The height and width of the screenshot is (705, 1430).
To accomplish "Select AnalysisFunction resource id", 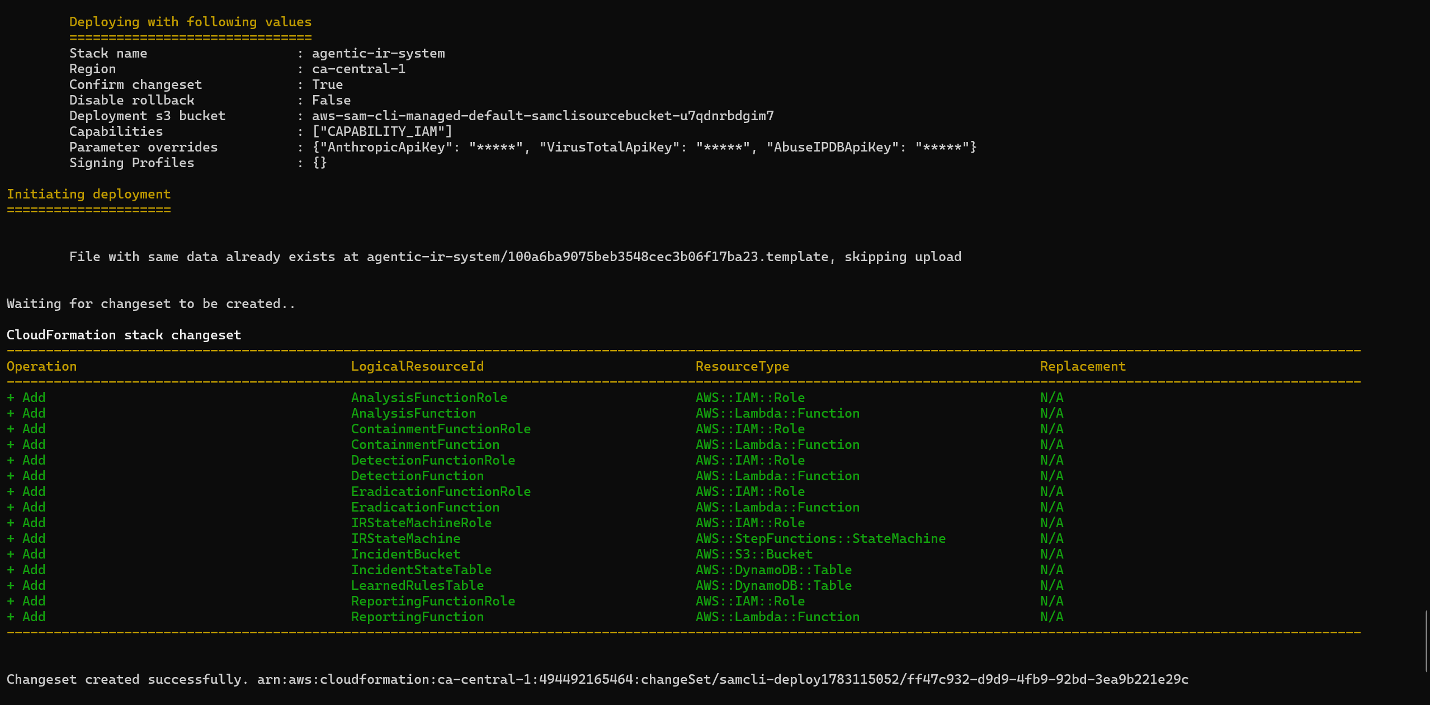I will 413,413.
